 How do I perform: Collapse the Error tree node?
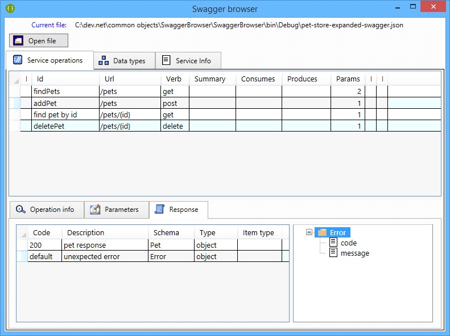click(x=309, y=232)
